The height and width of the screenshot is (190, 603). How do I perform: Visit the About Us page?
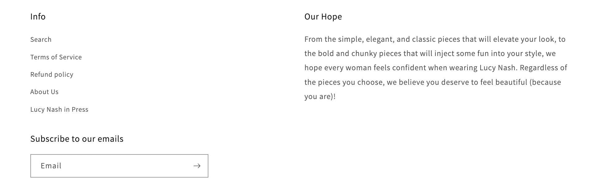[44, 92]
